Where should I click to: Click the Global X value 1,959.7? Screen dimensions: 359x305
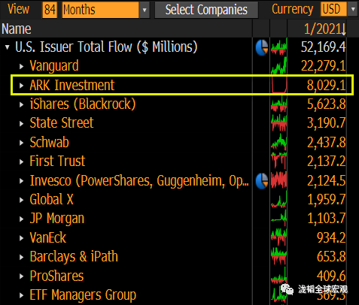[x=327, y=200]
